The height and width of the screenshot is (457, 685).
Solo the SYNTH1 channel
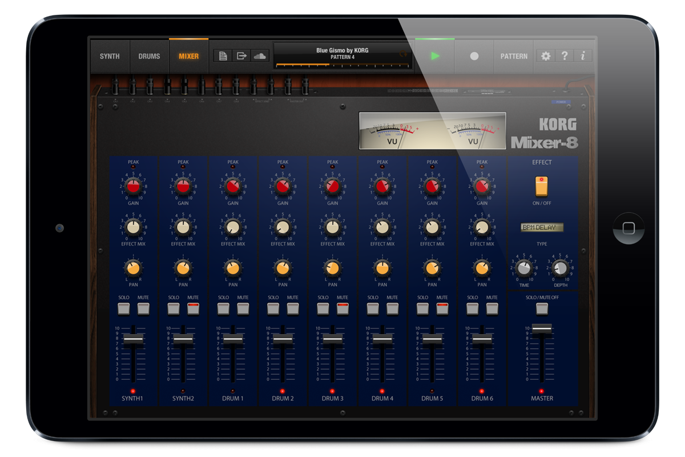123,308
